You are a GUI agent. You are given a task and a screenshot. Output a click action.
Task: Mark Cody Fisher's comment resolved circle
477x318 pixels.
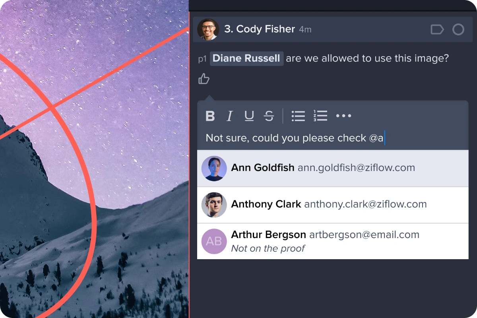point(458,30)
